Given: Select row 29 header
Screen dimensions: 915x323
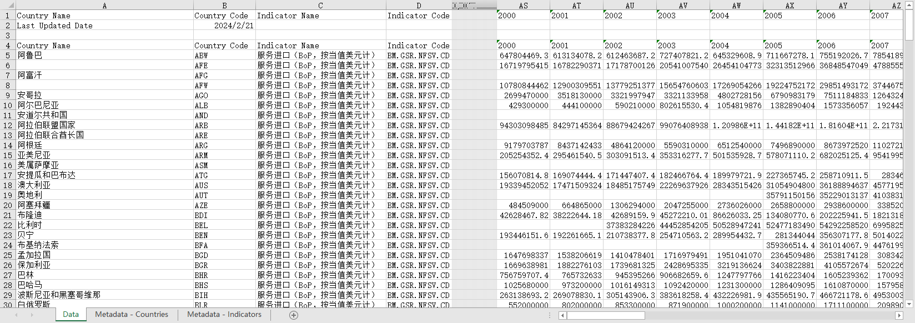Looking at the screenshot, I should click(8, 295).
